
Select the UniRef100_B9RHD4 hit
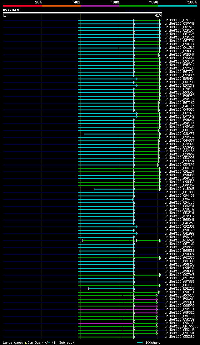179,79
